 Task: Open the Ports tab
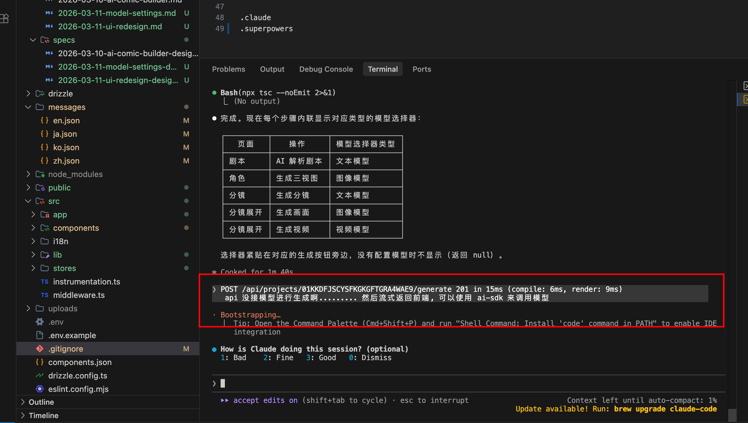click(x=421, y=69)
